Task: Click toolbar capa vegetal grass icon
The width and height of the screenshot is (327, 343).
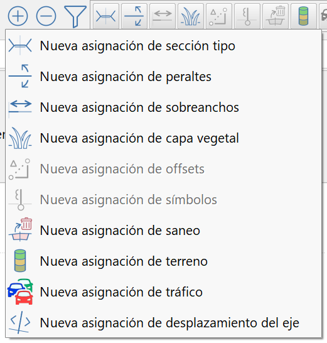Action: 191,16
